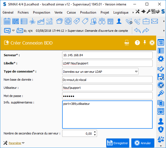Click the gear settings icon in the right sidebar
The height and width of the screenshot is (148, 166).
coord(161,59)
